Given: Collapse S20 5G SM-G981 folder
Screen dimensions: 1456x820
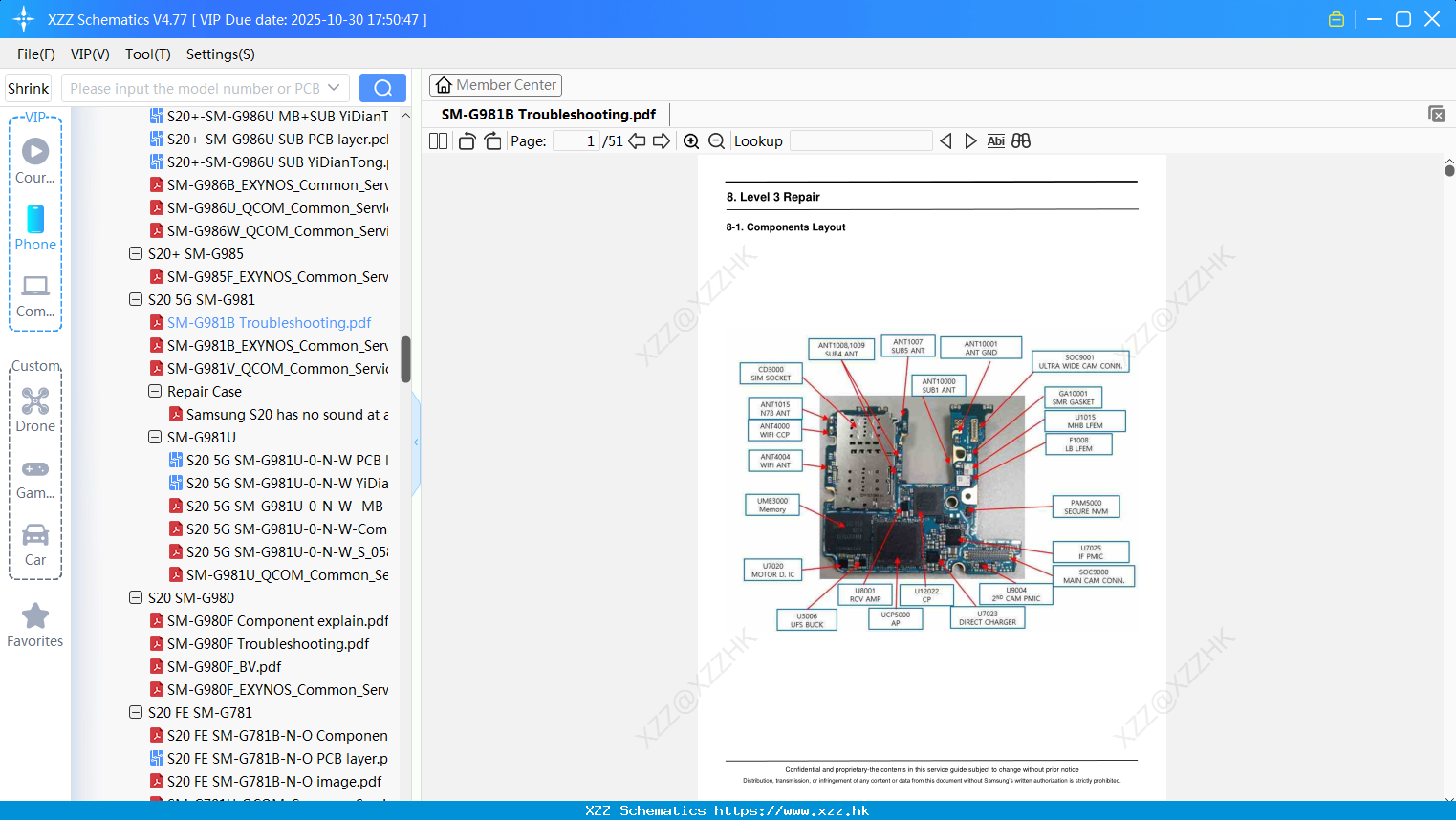Looking at the screenshot, I should click(136, 300).
